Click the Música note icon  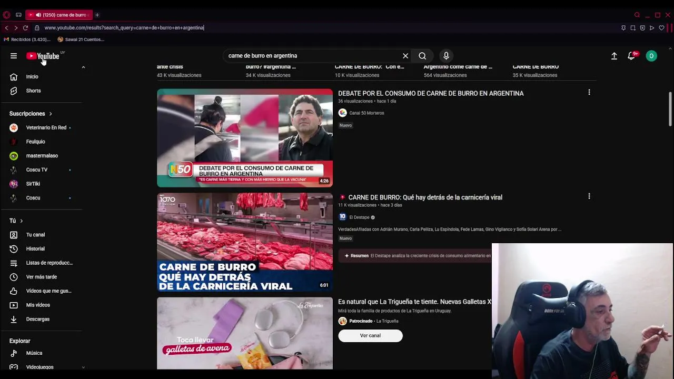coord(14,353)
